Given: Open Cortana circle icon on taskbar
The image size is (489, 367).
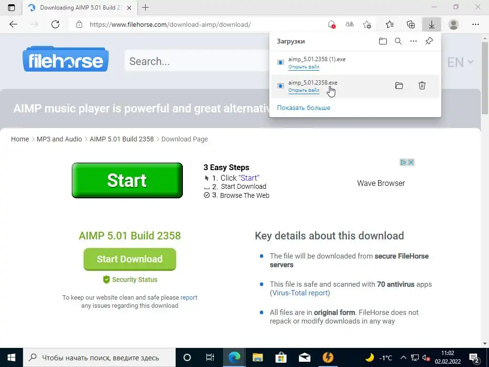Looking at the screenshot, I should click(x=187, y=357).
